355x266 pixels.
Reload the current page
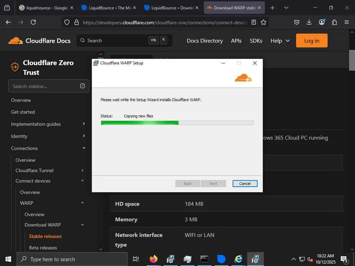click(33, 22)
